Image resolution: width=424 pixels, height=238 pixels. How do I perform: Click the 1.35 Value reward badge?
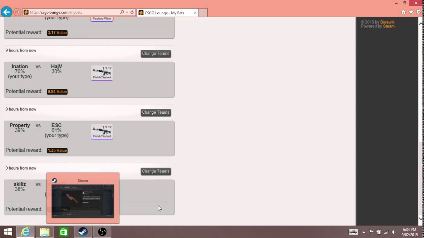tap(57, 150)
